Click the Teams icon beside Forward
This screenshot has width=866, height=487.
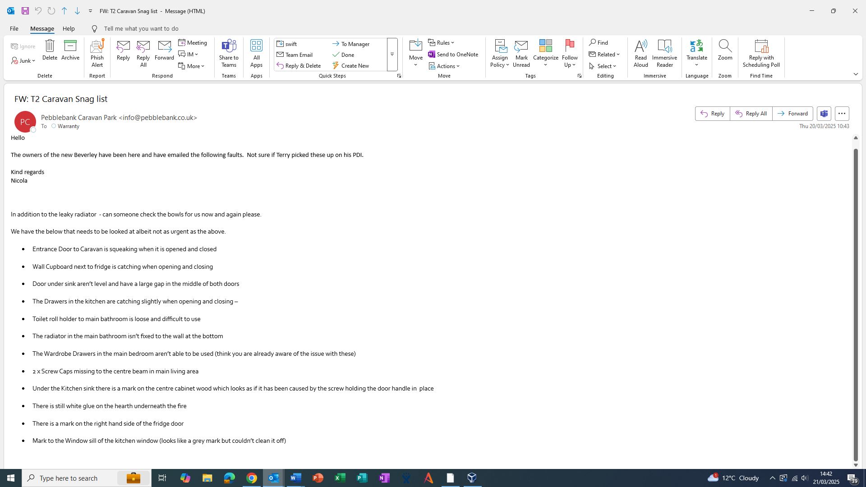(x=824, y=114)
